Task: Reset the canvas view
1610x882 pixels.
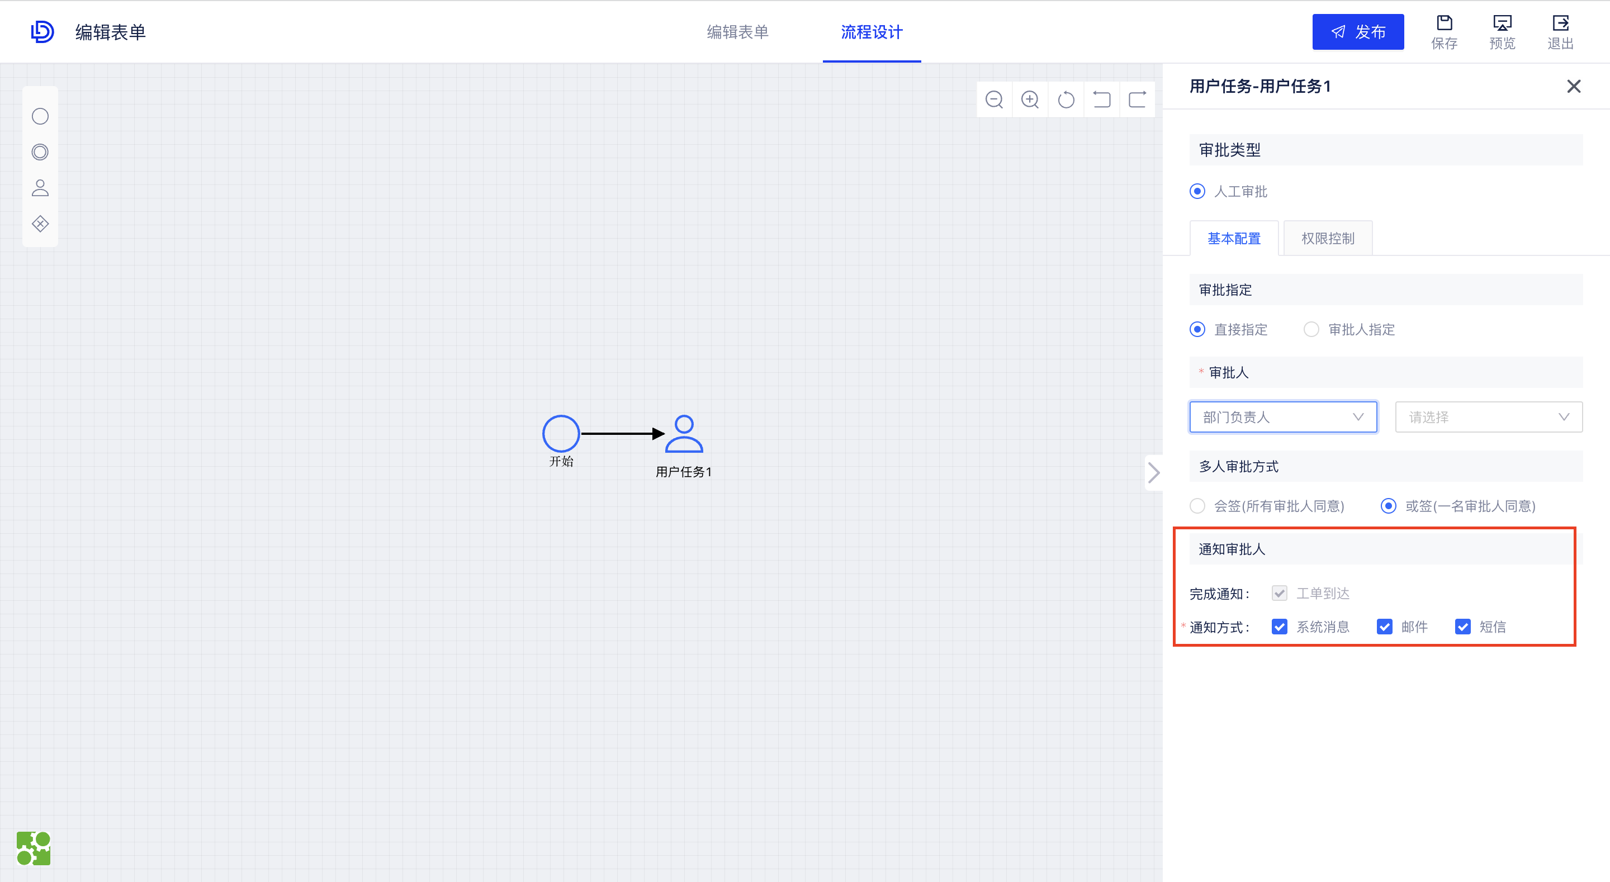Action: [x=1066, y=99]
